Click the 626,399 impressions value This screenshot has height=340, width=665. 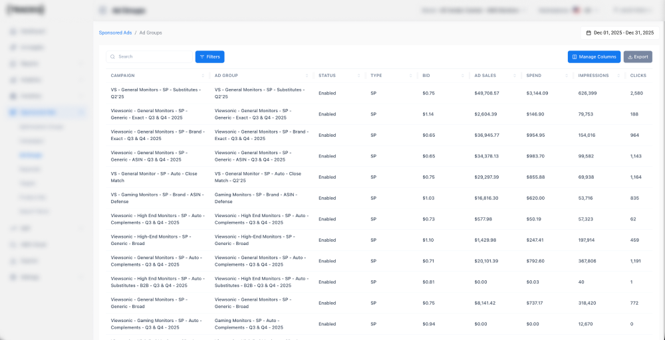click(587, 93)
